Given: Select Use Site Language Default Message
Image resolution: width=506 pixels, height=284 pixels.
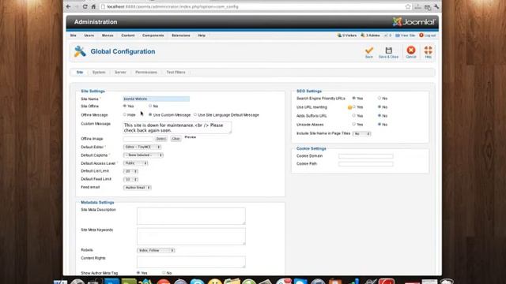Looking at the screenshot, I should 195,114.
